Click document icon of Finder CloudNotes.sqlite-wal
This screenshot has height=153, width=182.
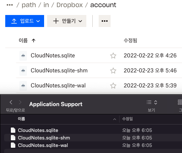tap(13, 145)
